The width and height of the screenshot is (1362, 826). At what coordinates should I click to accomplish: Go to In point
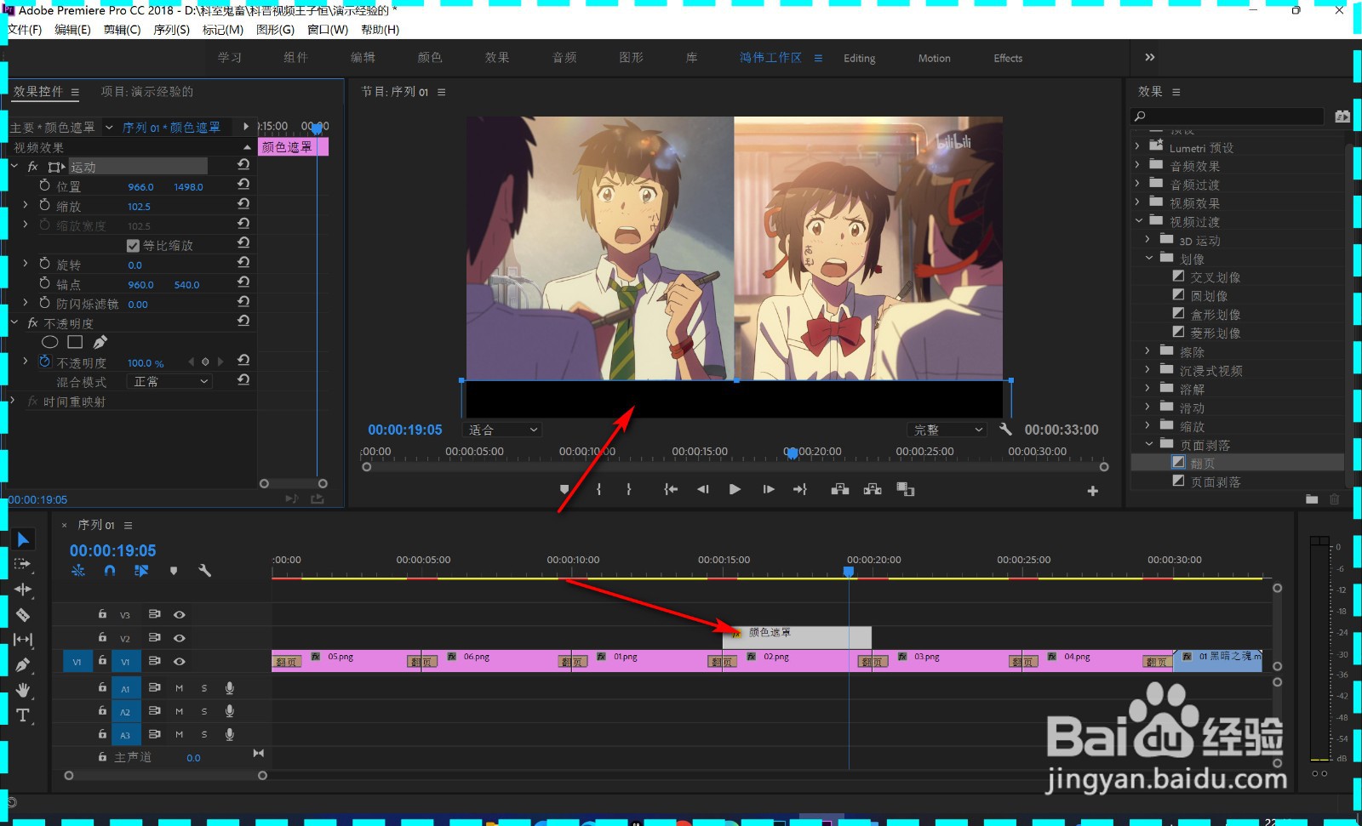coord(671,489)
